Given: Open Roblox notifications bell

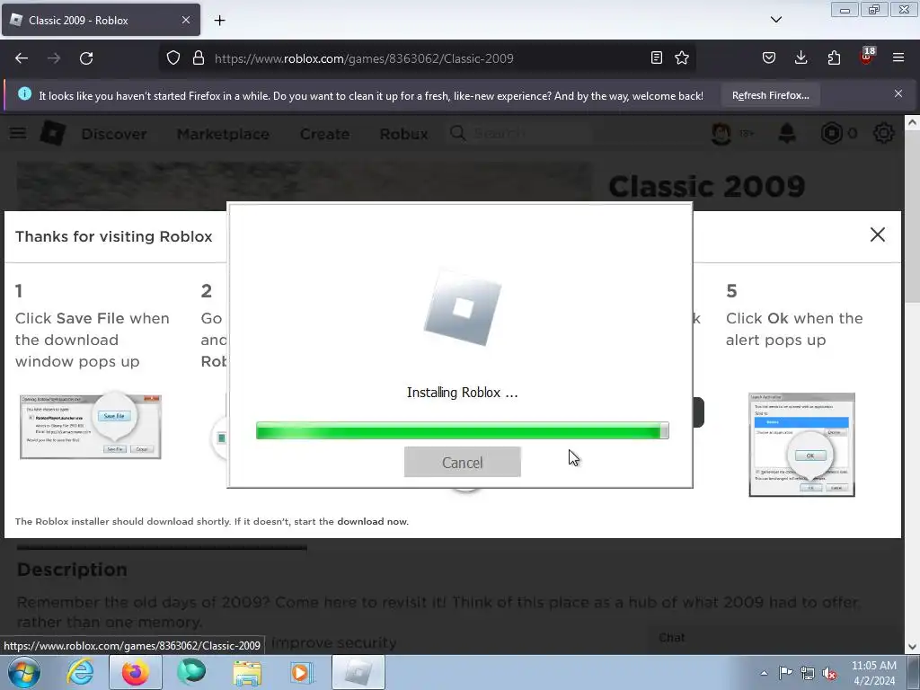Looking at the screenshot, I should (x=787, y=134).
